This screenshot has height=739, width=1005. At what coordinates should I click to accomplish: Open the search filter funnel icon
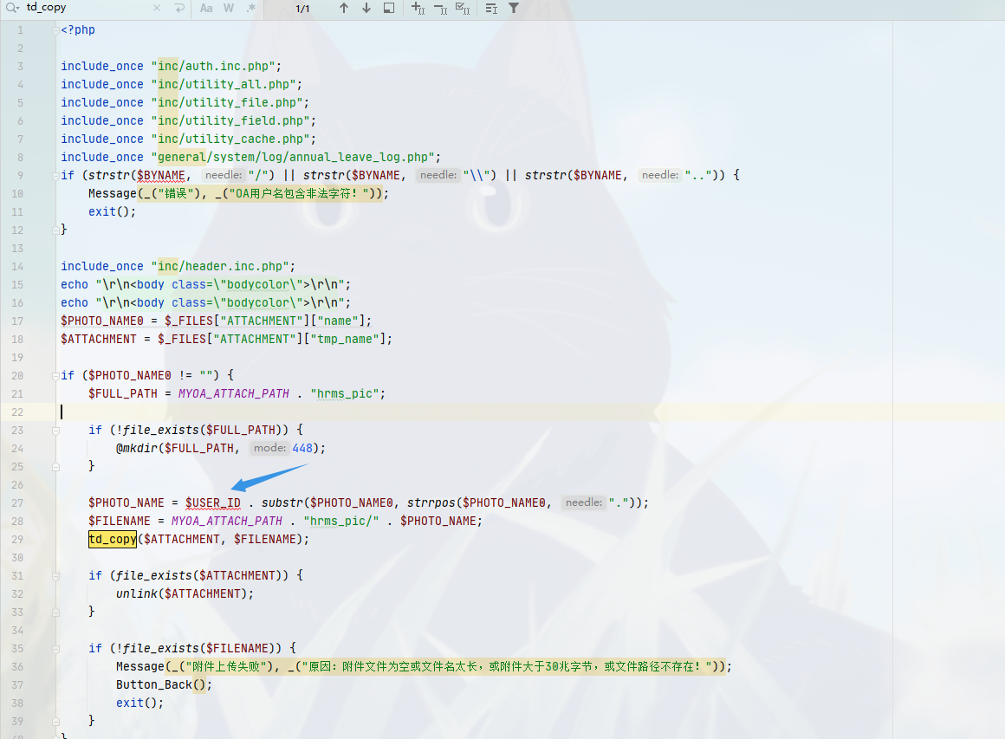tap(514, 8)
